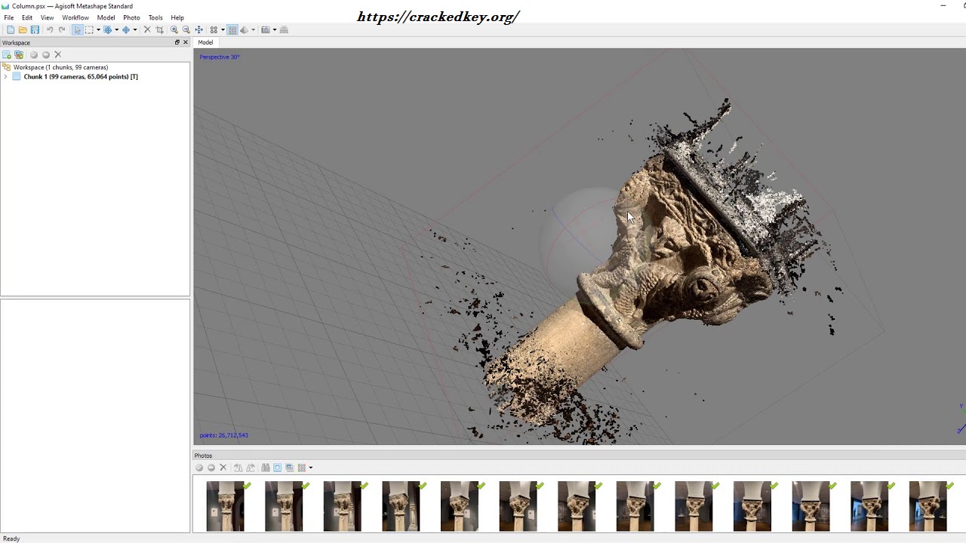Open a project via folder icon

[x=23, y=29]
